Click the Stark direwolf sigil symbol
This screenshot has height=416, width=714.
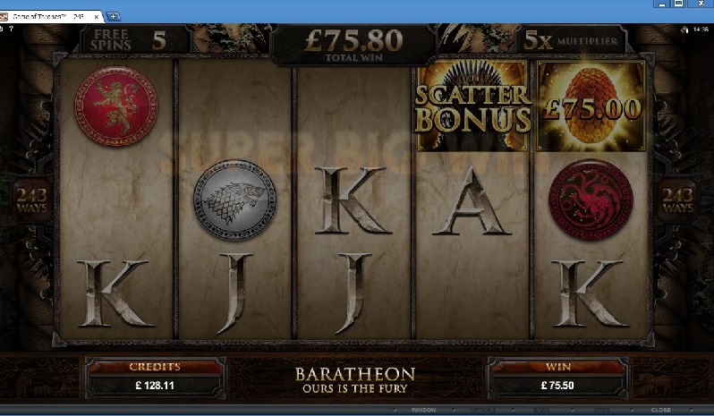coord(234,200)
